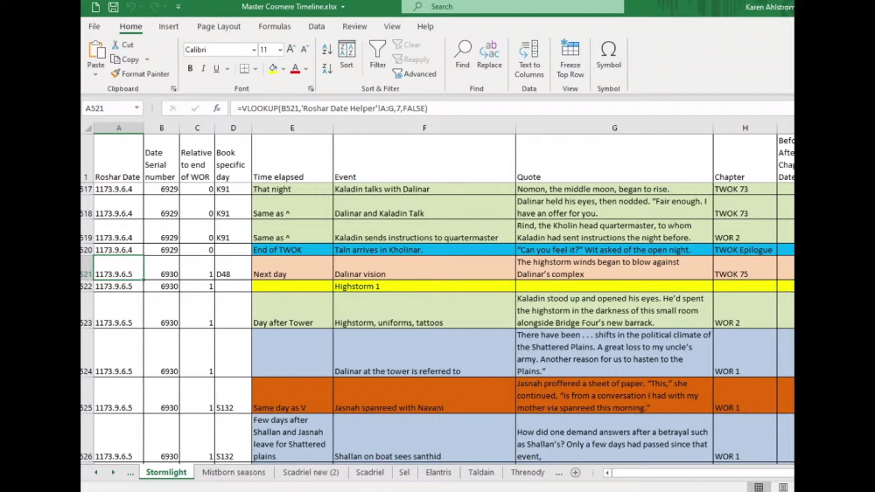The height and width of the screenshot is (492, 875).
Task: Open underline style dropdown arrow
Action: [227, 68]
